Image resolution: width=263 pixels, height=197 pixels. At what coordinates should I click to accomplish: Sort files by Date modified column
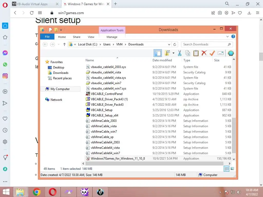pos(162,60)
